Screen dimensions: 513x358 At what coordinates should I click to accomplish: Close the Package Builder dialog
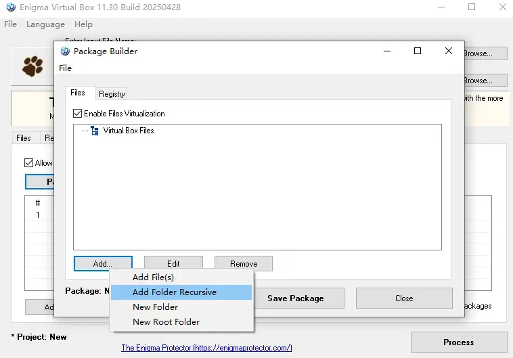[449, 51]
